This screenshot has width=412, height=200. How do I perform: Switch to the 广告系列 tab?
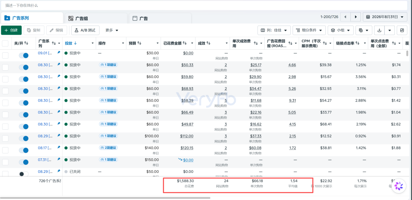[x=32, y=18]
